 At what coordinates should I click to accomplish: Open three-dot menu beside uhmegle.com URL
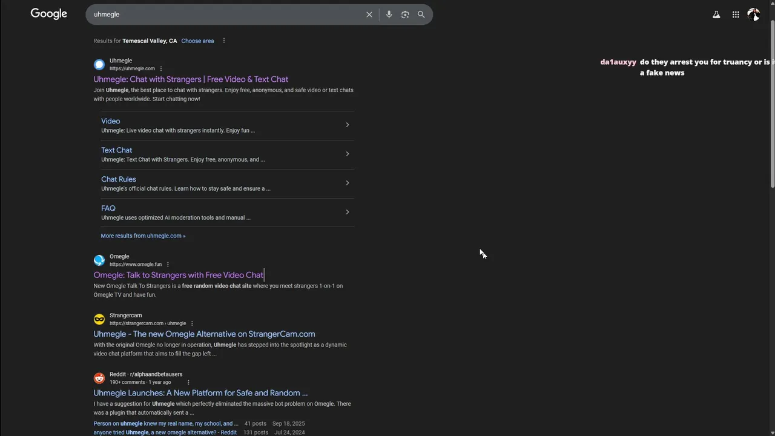click(161, 69)
